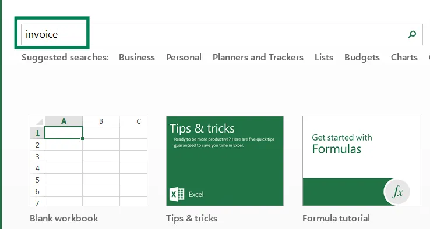Viewport: 430px width, 229px height.
Task: Choose the Personal suggested search
Action: [184, 58]
